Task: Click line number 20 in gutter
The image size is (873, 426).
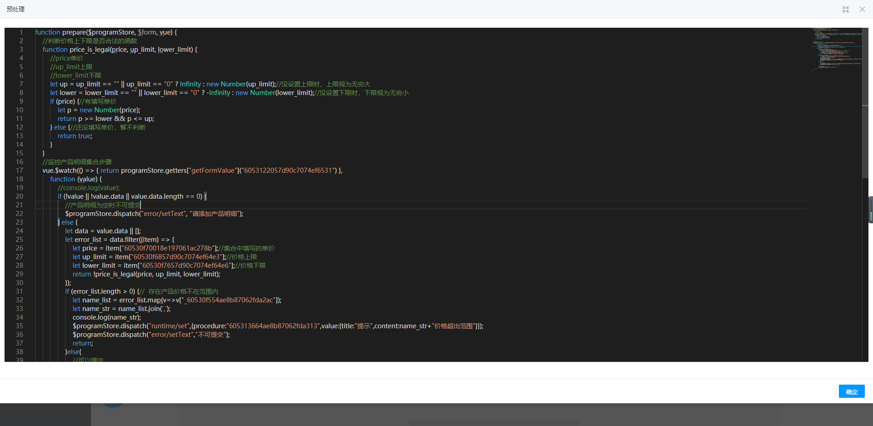Action: 19,196
